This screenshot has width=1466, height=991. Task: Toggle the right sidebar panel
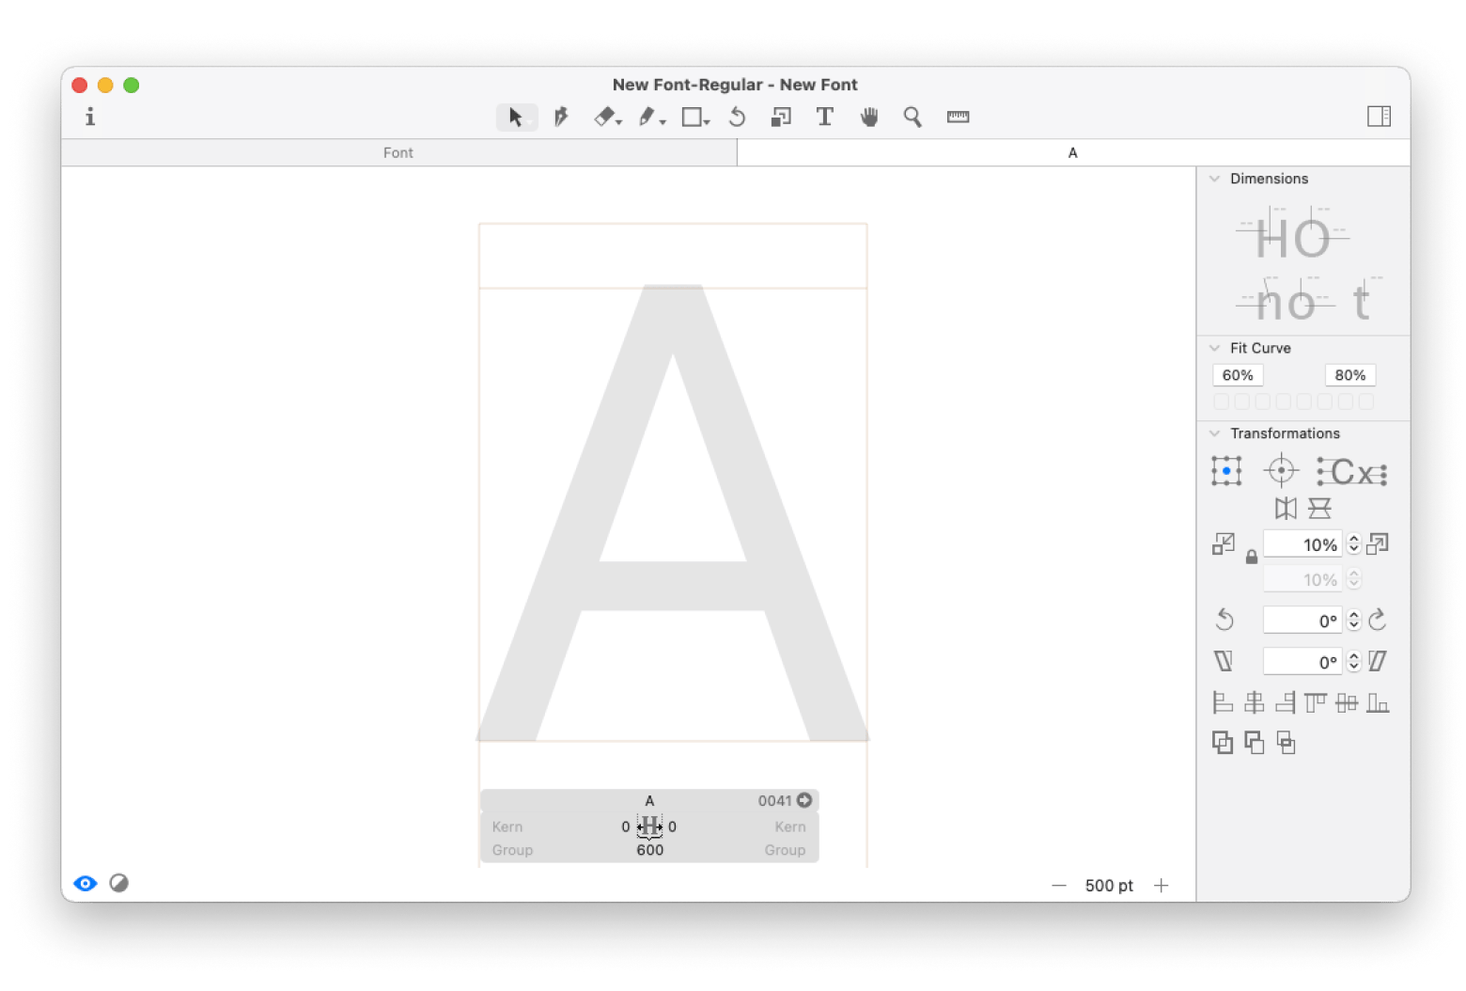[x=1379, y=117]
